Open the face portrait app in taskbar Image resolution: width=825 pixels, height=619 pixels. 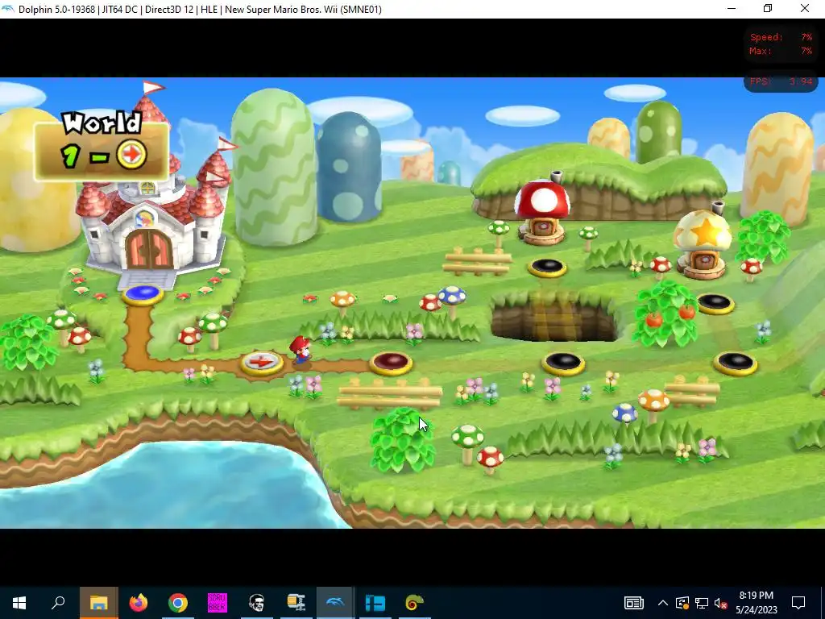click(x=257, y=603)
